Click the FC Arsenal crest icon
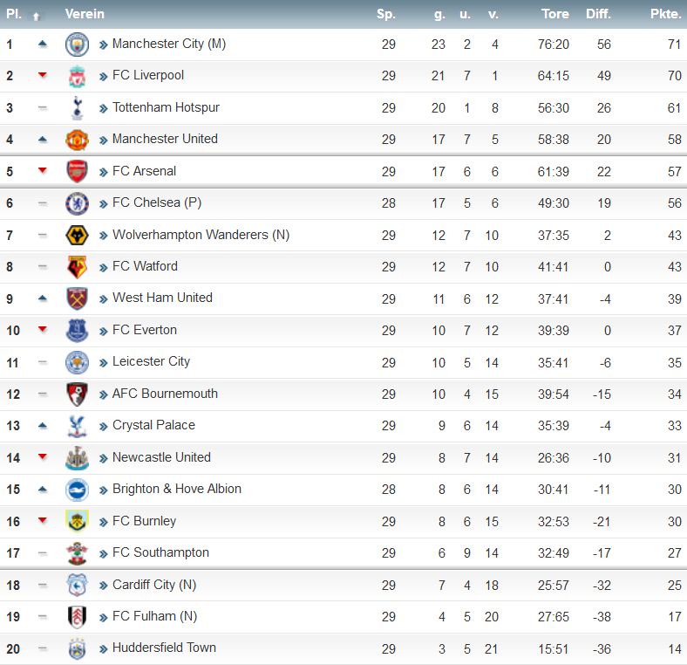Image resolution: width=687 pixels, height=665 pixels. [77, 172]
